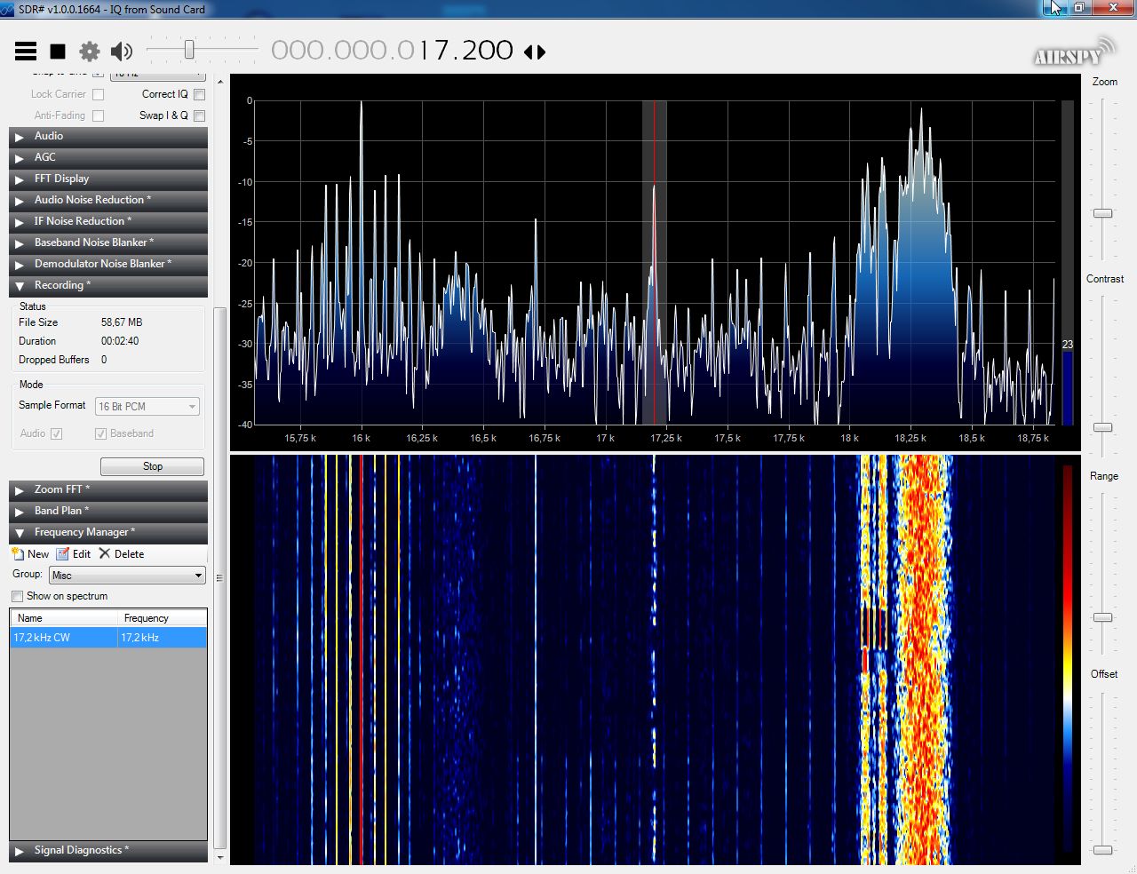Click Edit in Frequency Manager
The height and width of the screenshot is (874, 1137).
[74, 553]
